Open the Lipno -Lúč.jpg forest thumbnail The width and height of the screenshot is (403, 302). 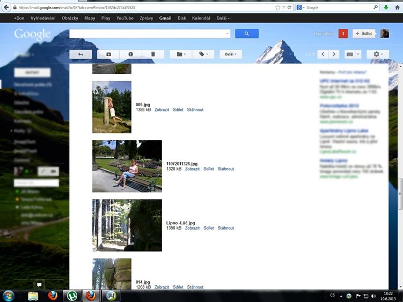coord(127,225)
